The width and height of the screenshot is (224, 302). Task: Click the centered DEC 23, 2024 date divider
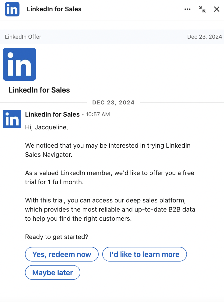113,102
